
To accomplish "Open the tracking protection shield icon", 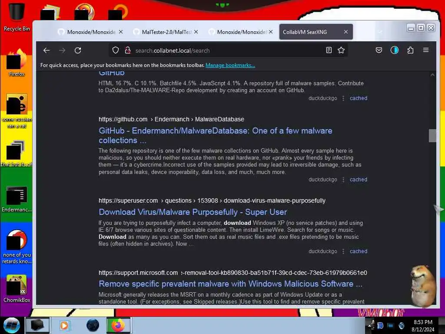I will (116, 50).
